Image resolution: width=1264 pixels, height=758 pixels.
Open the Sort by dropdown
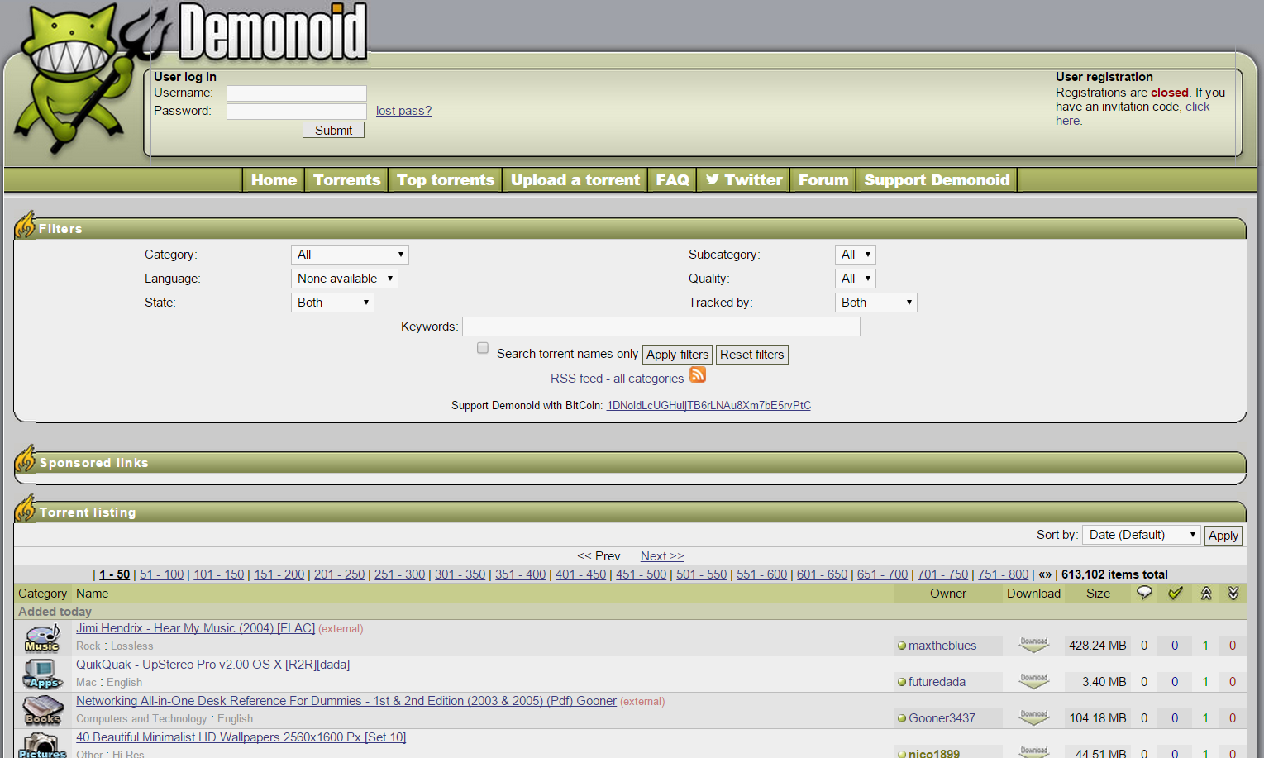click(1142, 535)
